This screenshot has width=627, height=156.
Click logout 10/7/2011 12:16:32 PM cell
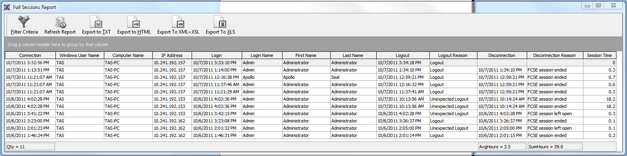coord(403,84)
